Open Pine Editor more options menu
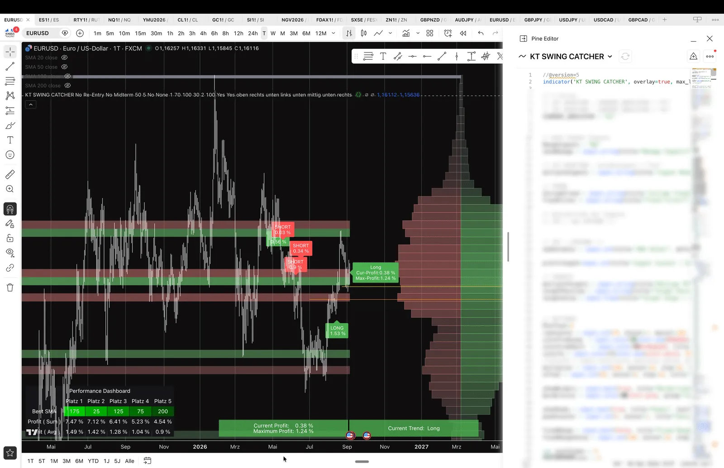The height and width of the screenshot is (468, 724). pyautogui.click(x=710, y=56)
